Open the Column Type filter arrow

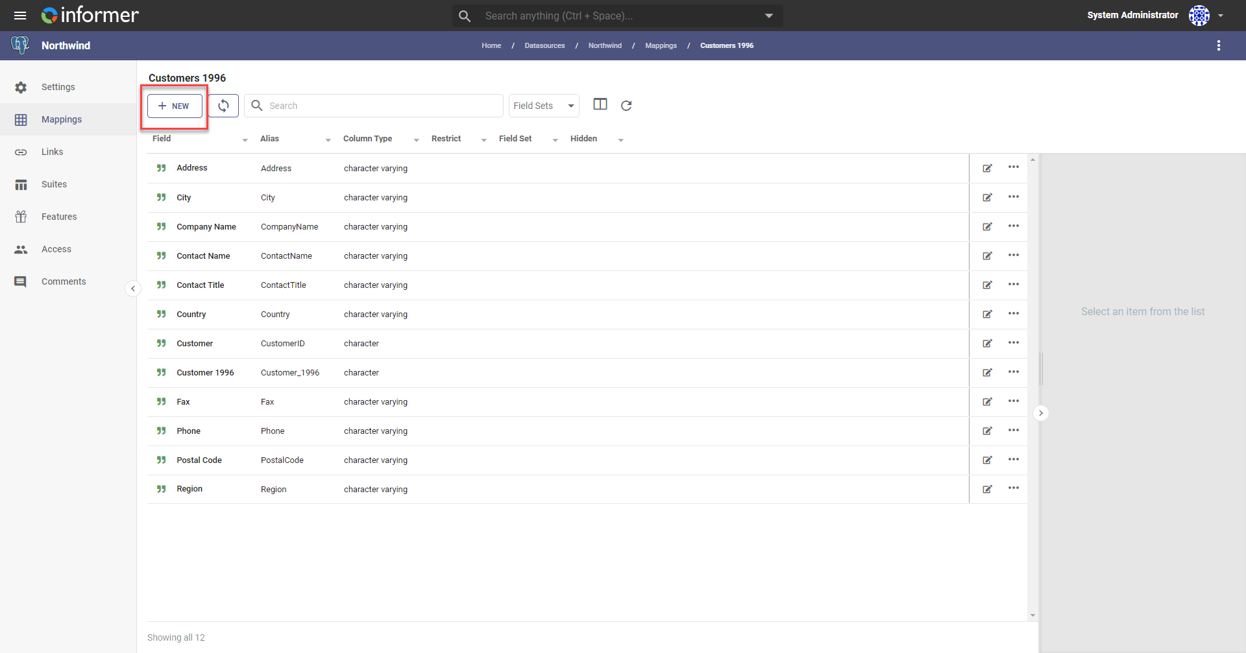[x=417, y=140]
